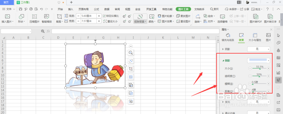The image size is (283, 114).
Task: Expand the Glow (发光) section
Action: [223, 102]
